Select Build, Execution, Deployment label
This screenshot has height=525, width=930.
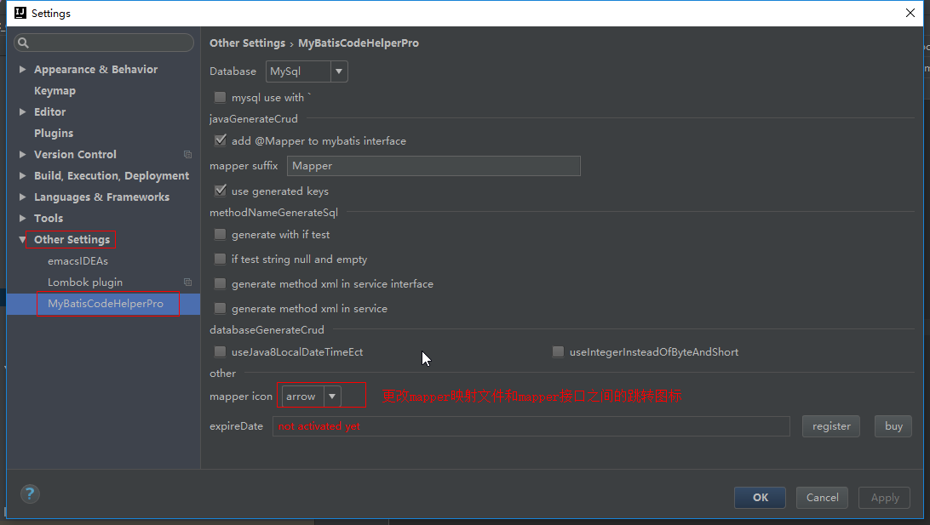112,176
